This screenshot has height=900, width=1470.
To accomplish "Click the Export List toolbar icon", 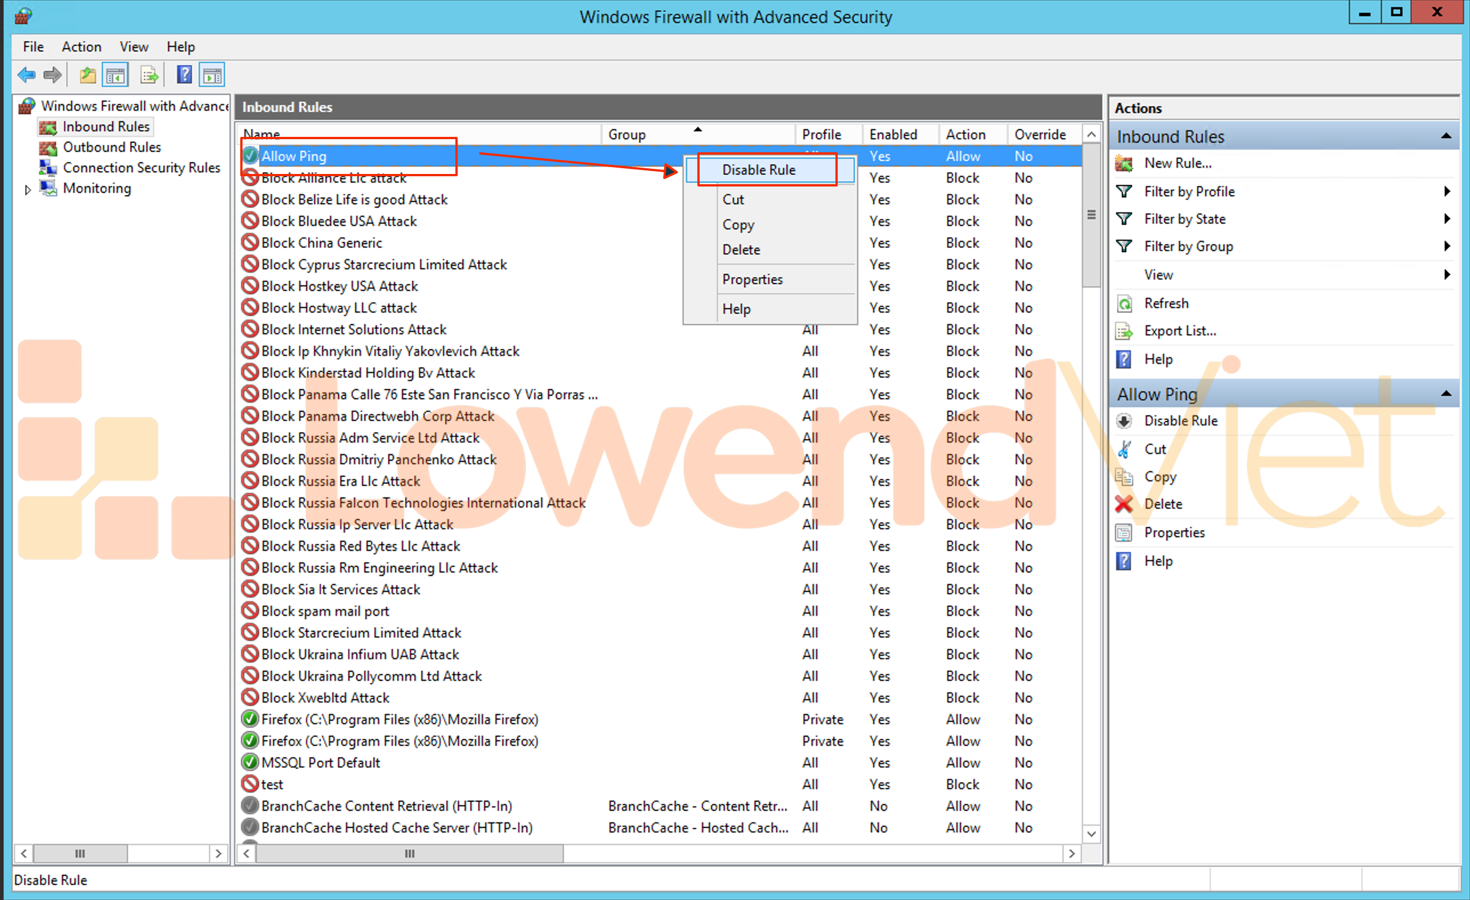I will pyautogui.click(x=149, y=75).
